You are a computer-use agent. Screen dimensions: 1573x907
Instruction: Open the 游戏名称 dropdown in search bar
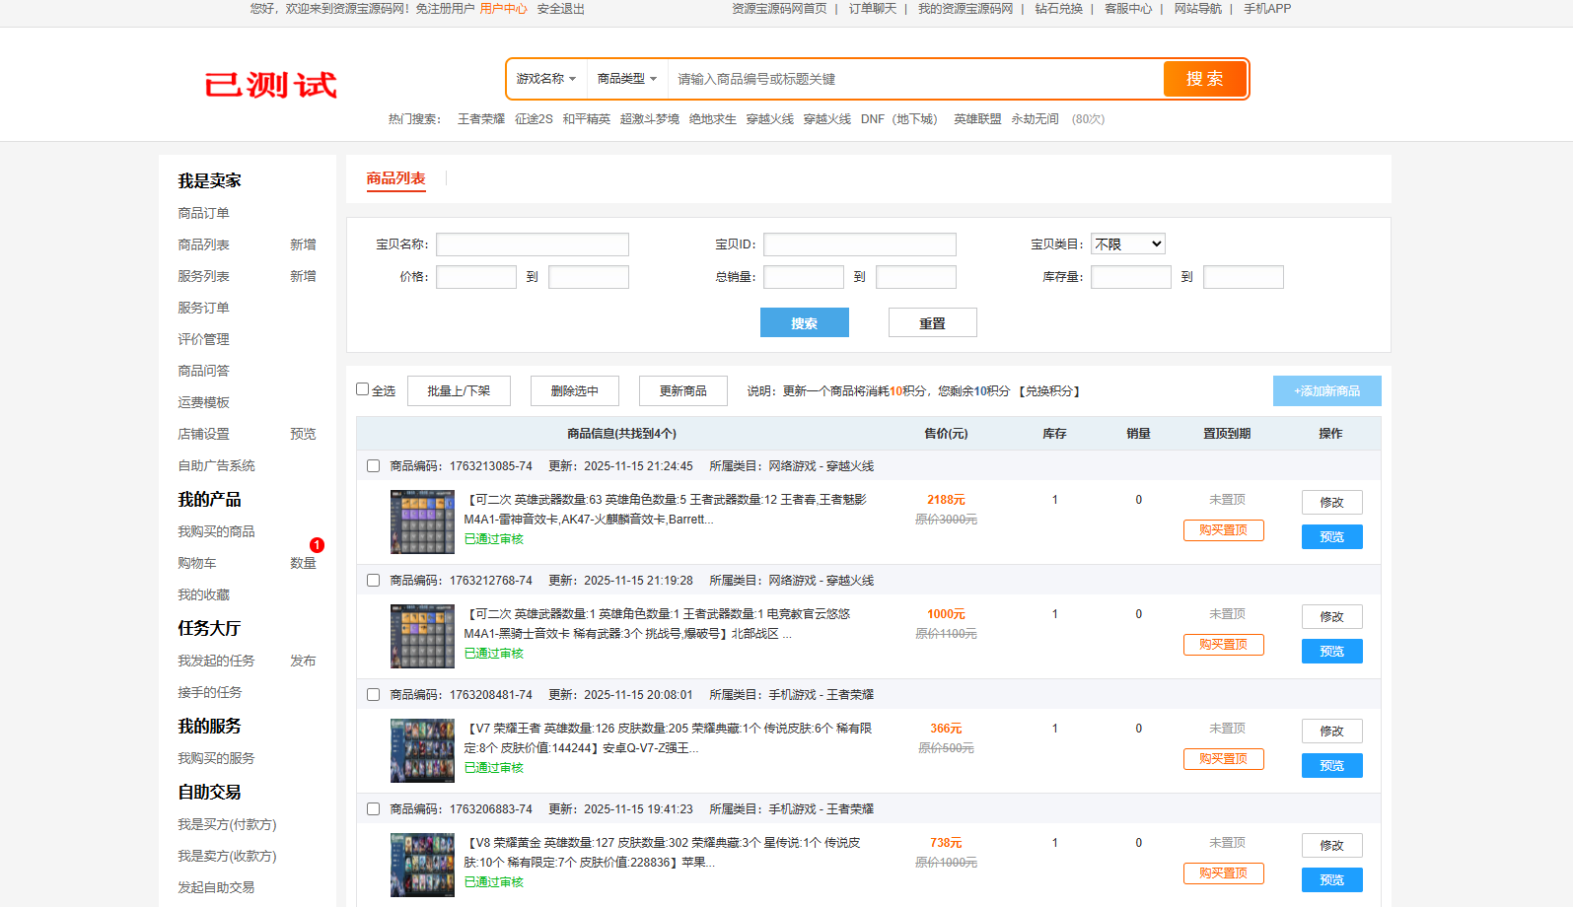click(546, 79)
